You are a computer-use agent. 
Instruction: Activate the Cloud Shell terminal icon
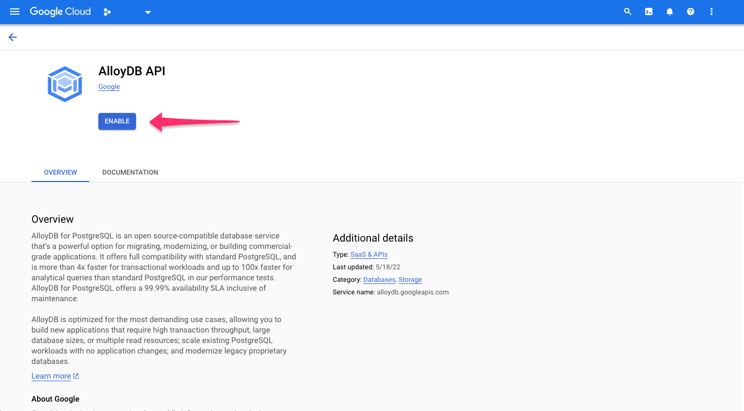(648, 12)
